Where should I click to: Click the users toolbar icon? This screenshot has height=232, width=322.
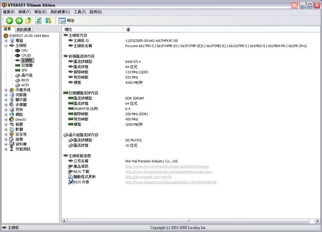pyautogui.click(x=48, y=20)
